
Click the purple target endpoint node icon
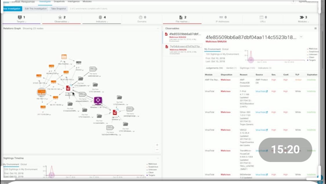[98, 100]
